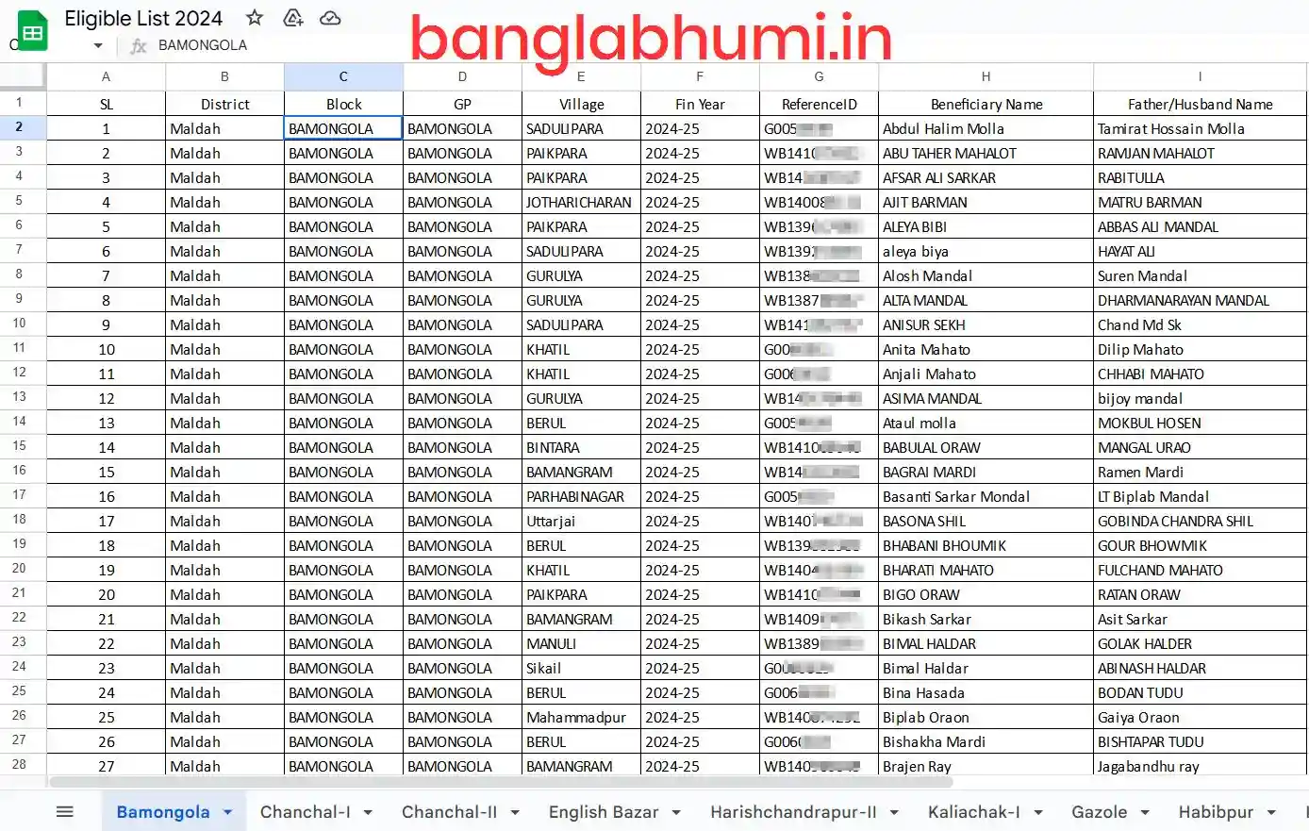Star the Eligible List 2024 document

[255, 18]
